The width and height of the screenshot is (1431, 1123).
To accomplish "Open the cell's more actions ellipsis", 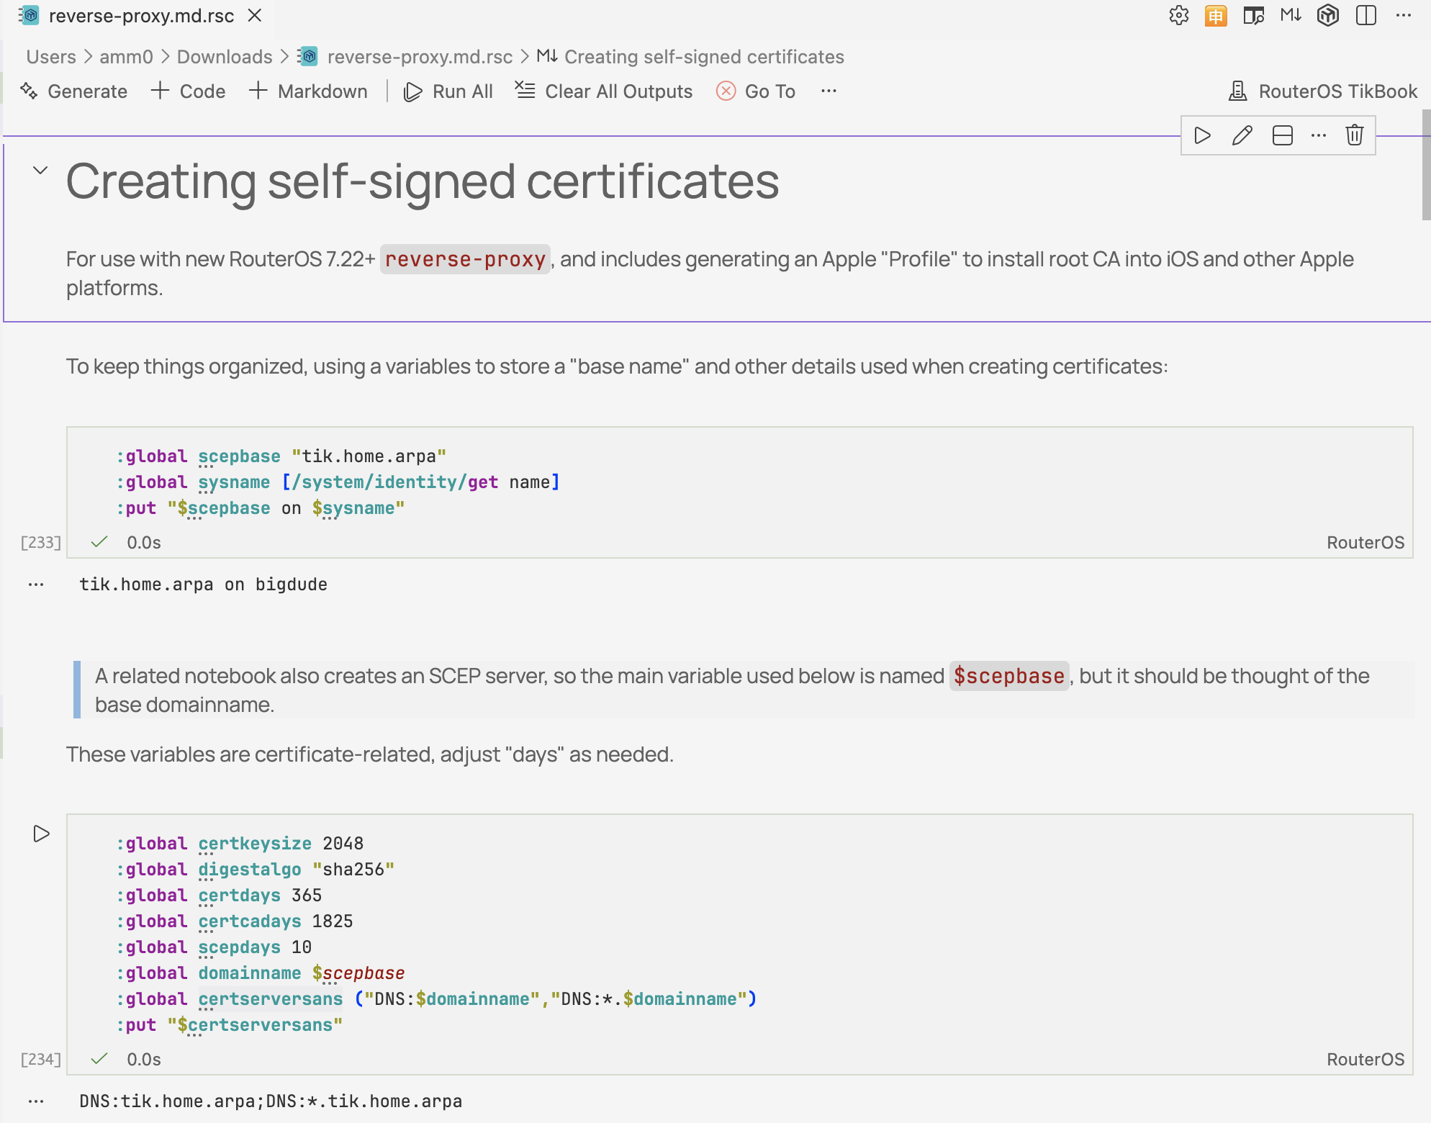I will tap(1319, 135).
